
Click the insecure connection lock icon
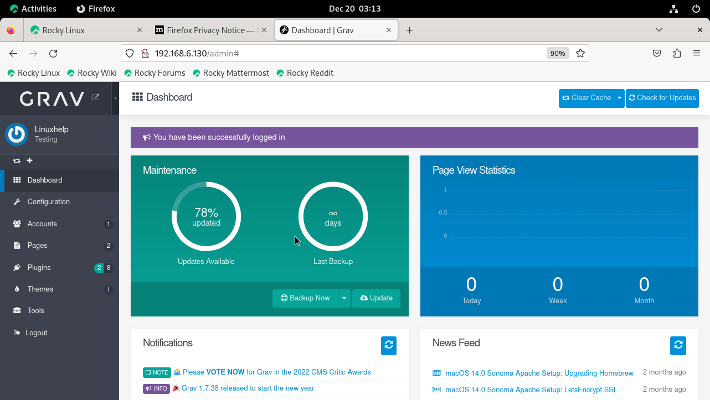click(145, 53)
